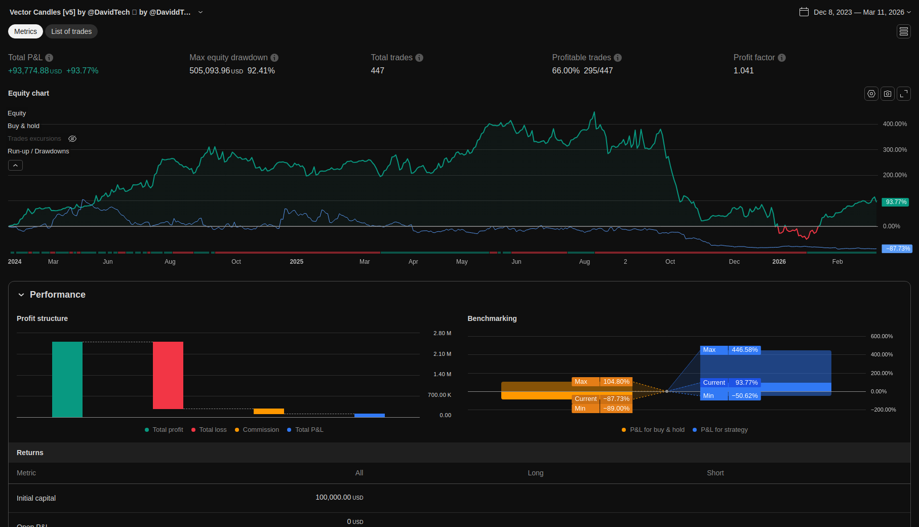Click the info icon beside Total P&L
This screenshot has height=527, width=919.
point(49,58)
